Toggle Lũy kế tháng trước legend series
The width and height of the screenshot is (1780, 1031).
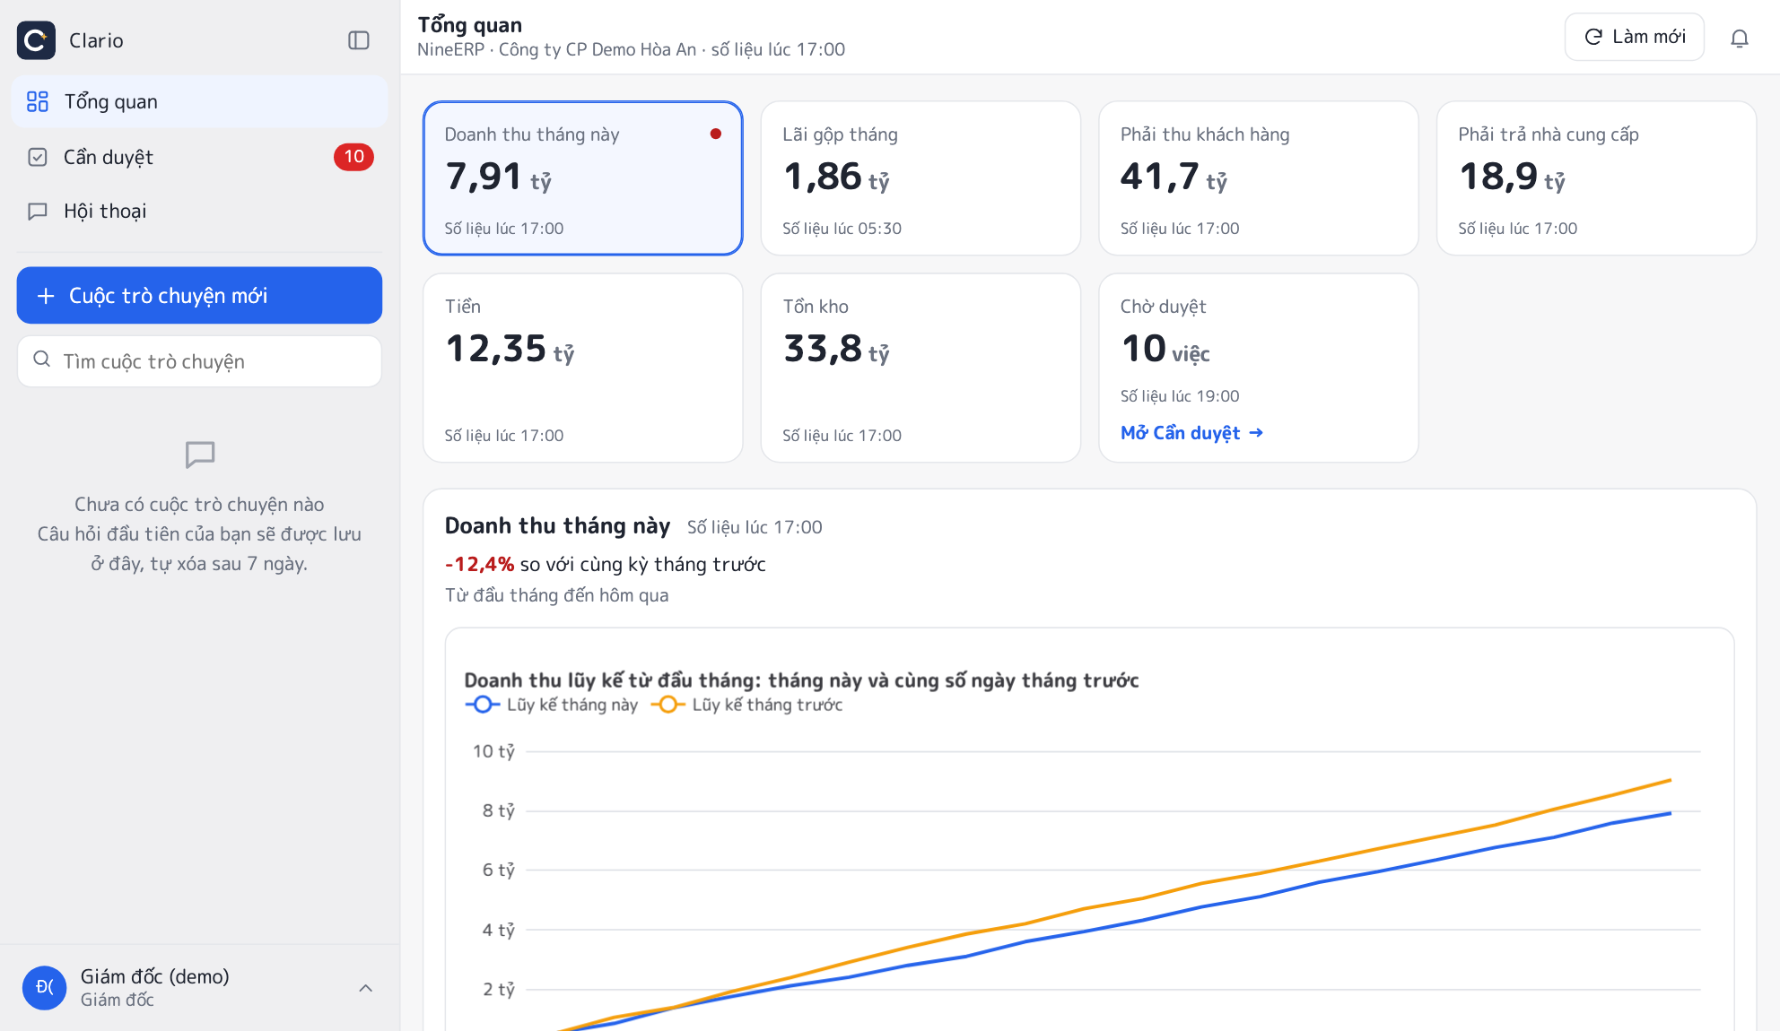point(746,705)
